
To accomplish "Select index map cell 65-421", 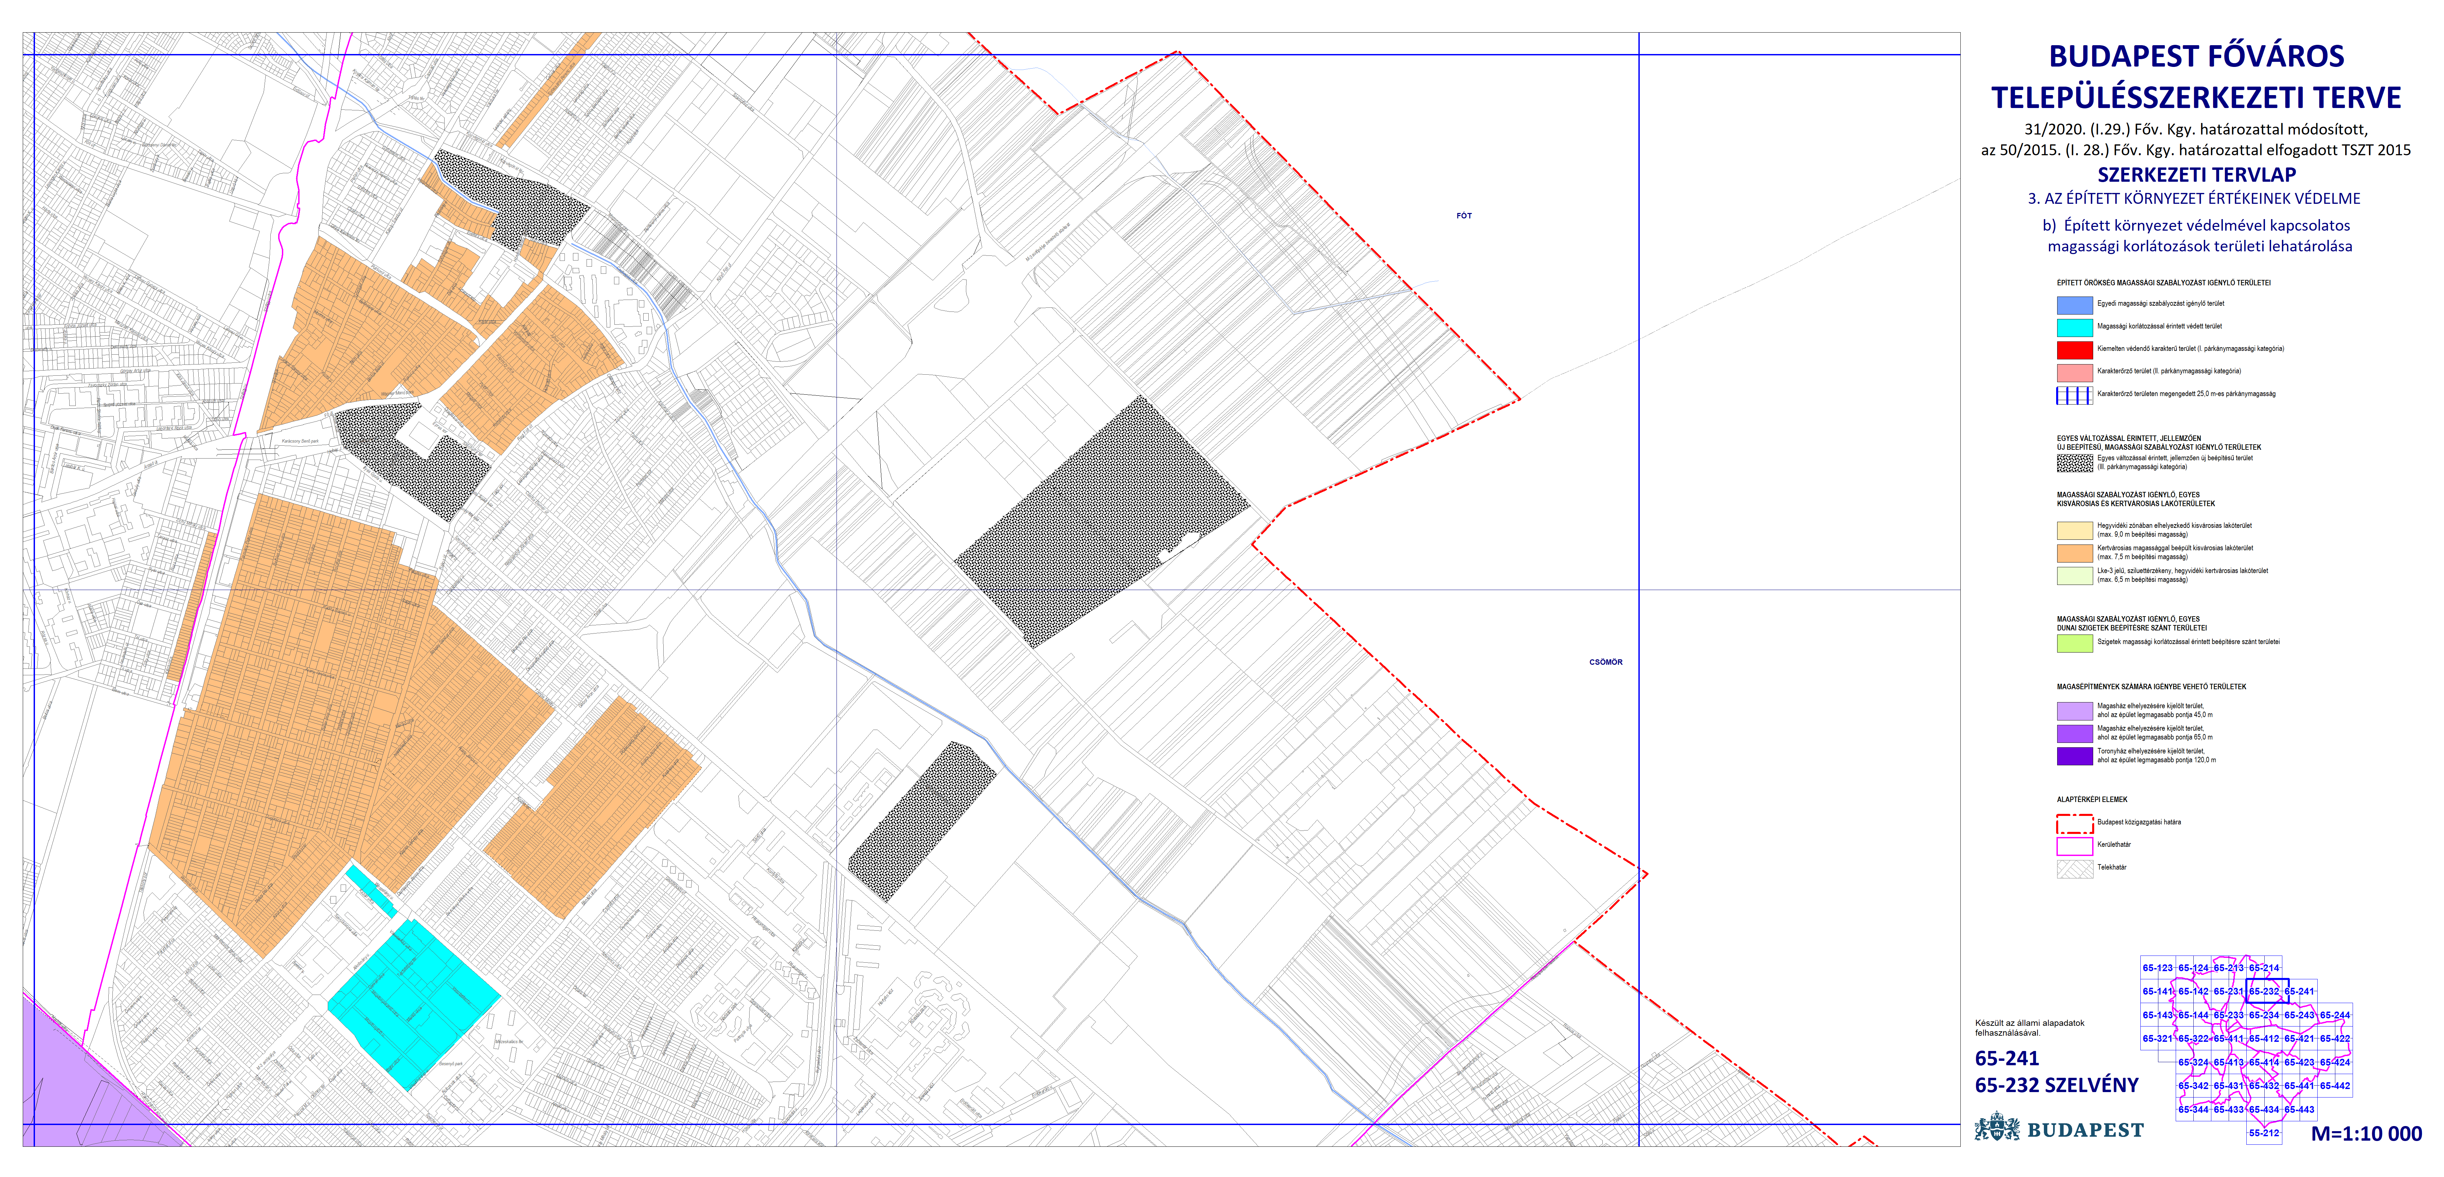I will (2300, 1038).
